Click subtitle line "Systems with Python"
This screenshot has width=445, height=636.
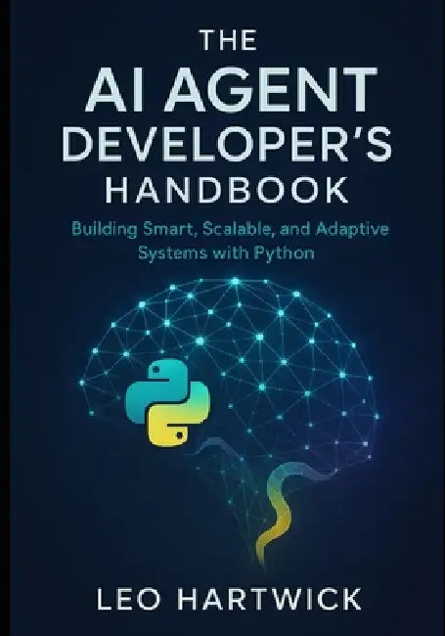(226, 253)
